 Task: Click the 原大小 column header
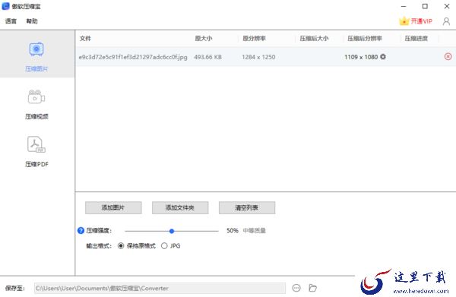tap(204, 39)
